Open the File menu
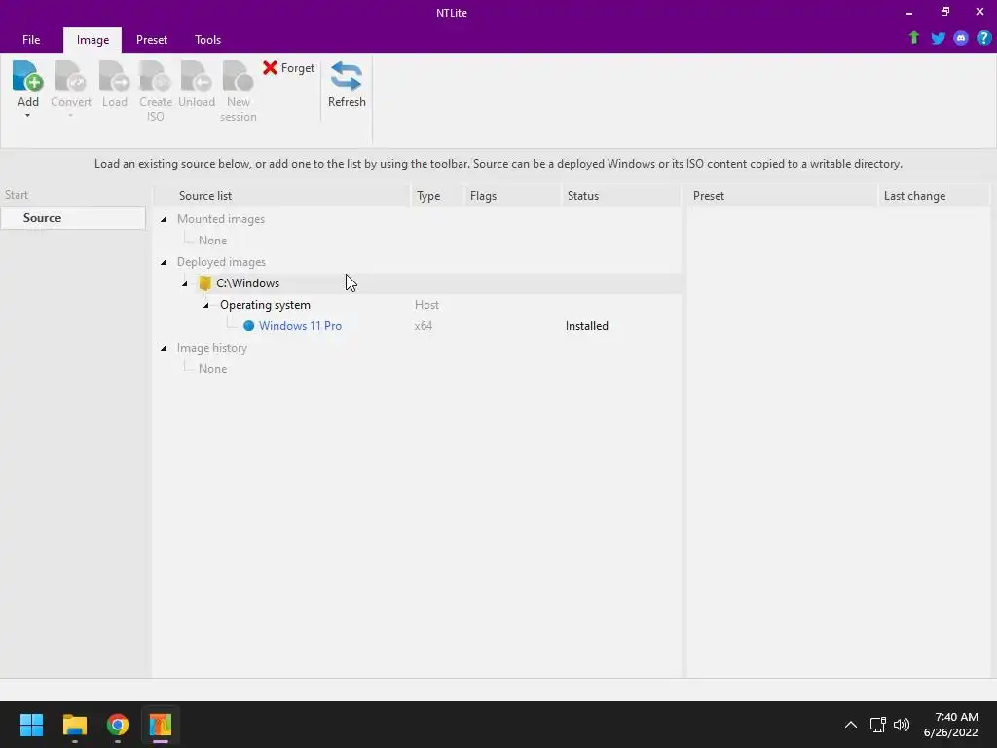997x748 pixels. click(x=31, y=39)
